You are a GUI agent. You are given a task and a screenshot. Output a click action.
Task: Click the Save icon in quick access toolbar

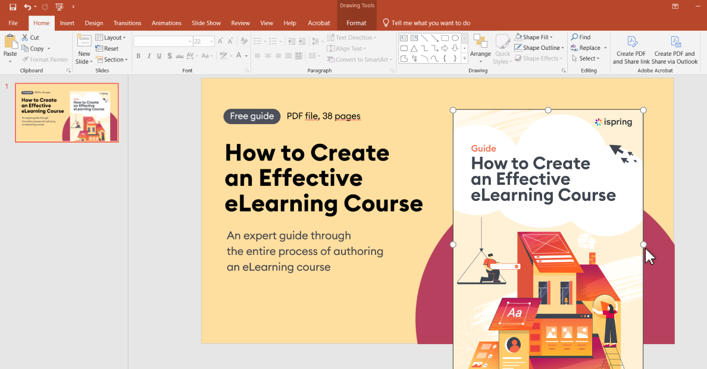pos(12,7)
